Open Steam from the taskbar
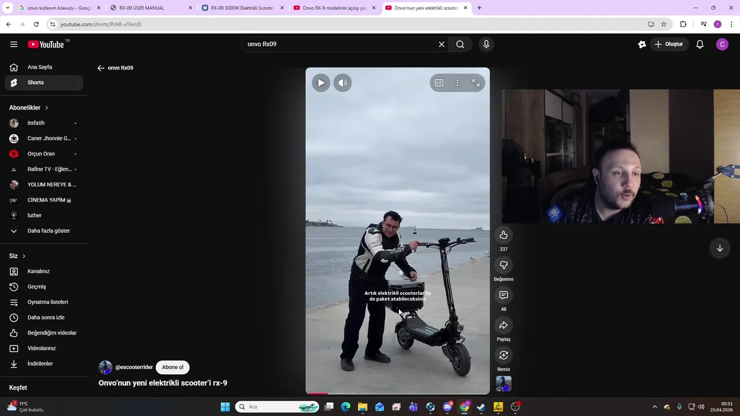 point(481,407)
